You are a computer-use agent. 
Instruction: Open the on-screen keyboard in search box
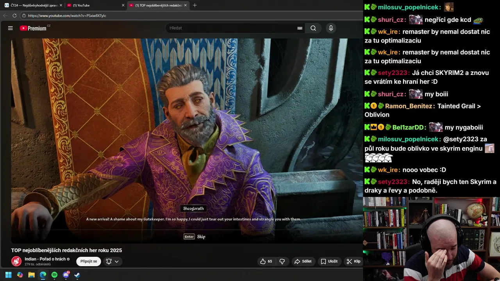point(300,28)
